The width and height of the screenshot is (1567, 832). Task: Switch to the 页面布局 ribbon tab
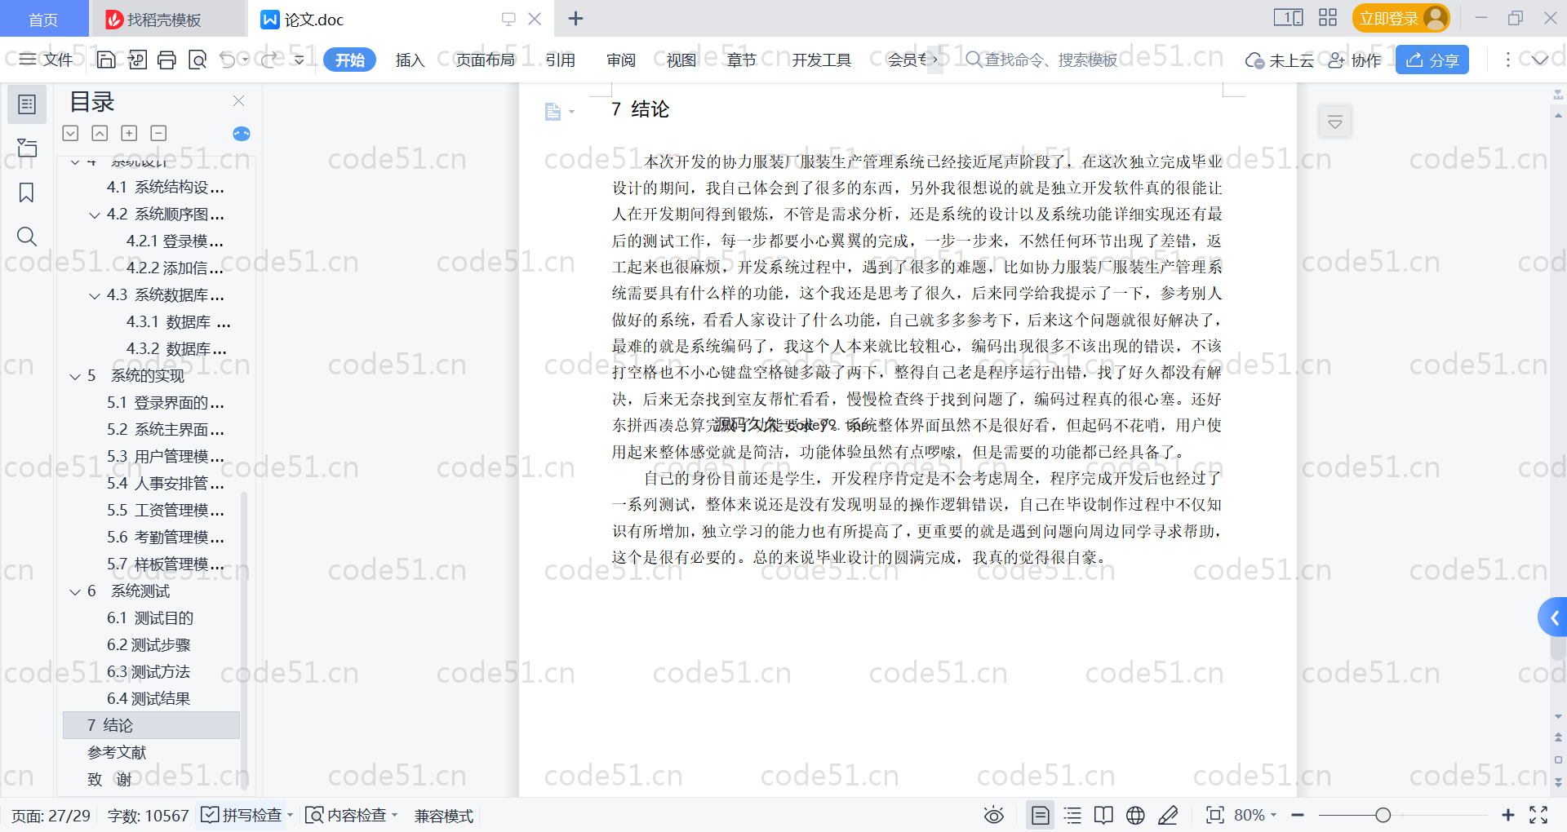coord(485,60)
